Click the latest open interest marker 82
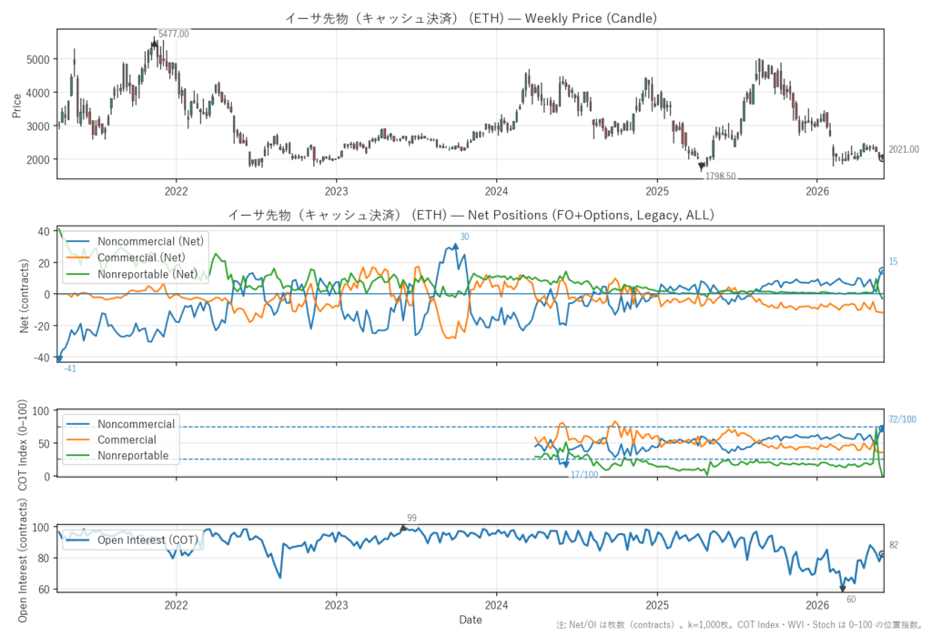The height and width of the screenshot is (636, 932). [x=894, y=545]
